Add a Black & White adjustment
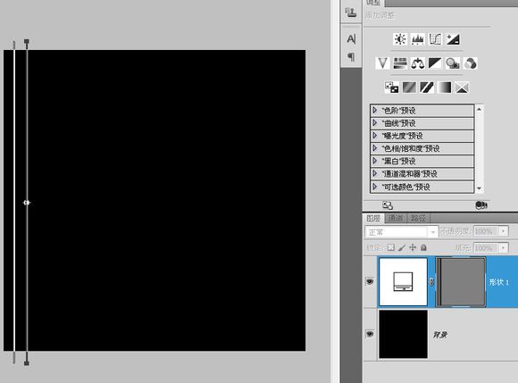Screen dimensions: 518x383 coord(435,63)
